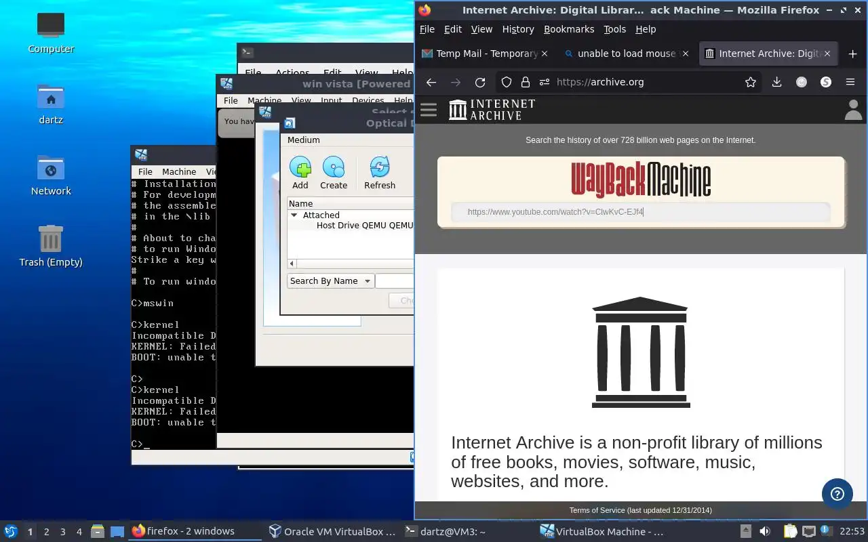Click the show desktop taskbar icon
Screen dimensions: 868x542
click(x=117, y=531)
